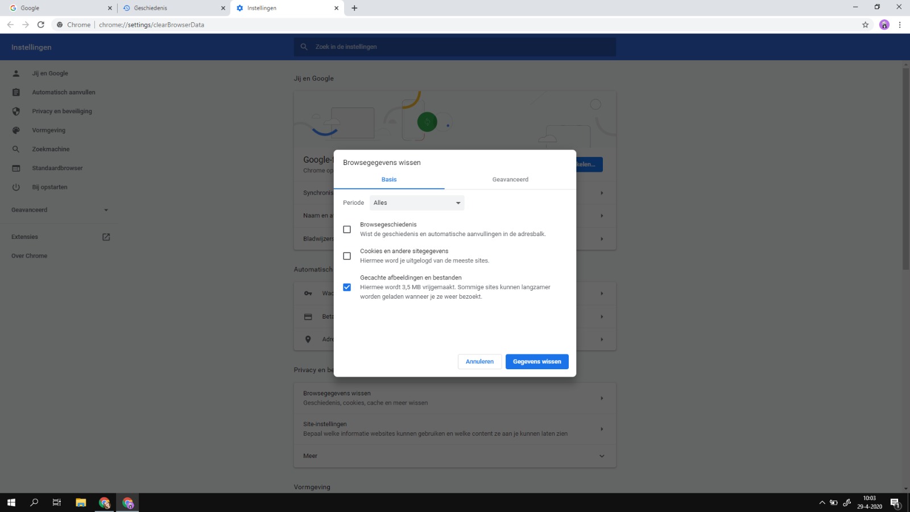Click the search magnifier icon in settings

304,47
